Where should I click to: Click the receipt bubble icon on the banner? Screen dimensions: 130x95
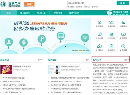24,43
